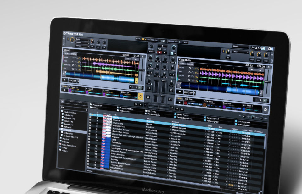Image resolution: width=302 pixels, height=194 pixels.
Task: Click Deck A tempo fader
Action: (142, 69)
